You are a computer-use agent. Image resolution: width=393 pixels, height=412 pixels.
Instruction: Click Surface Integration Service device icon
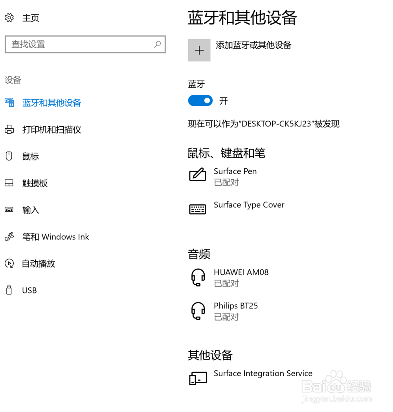pos(198,378)
